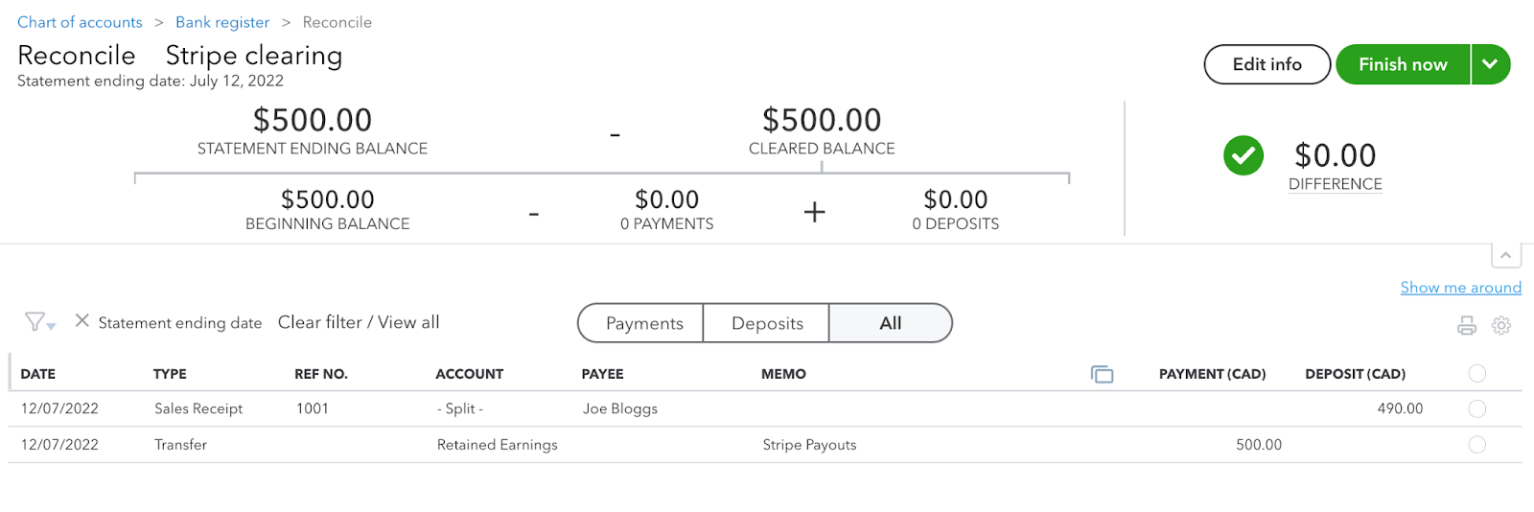Open the table settings gear
This screenshot has height=512, width=1534.
coord(1501,326)
